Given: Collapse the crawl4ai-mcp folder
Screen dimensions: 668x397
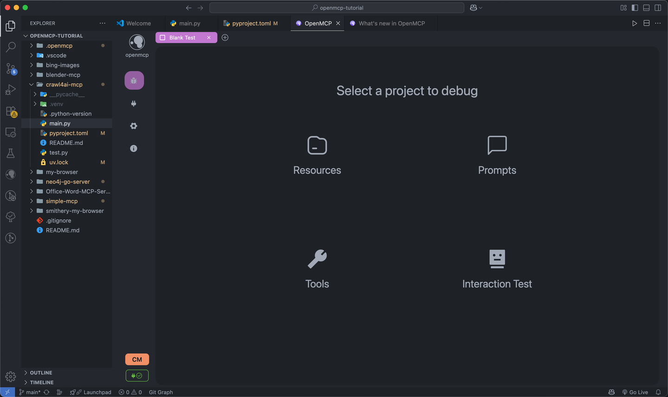Looking at the screenshot, I should 67,84.
